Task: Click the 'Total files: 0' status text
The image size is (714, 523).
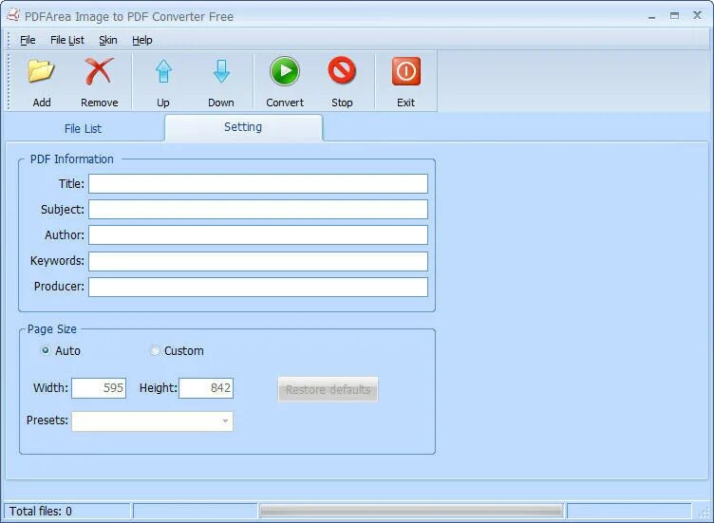Action: click(x=41, y=512)
